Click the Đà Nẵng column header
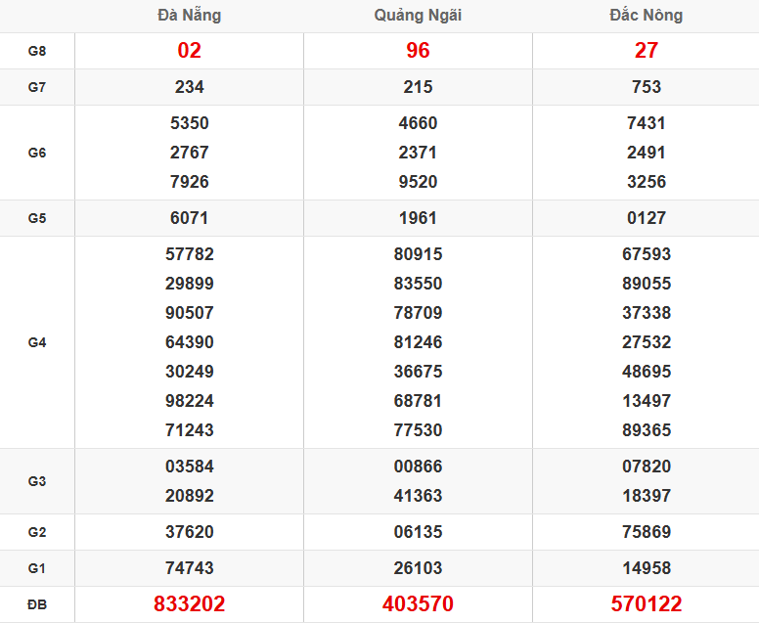Screen dimensions: 759x623 pos(189,16)
